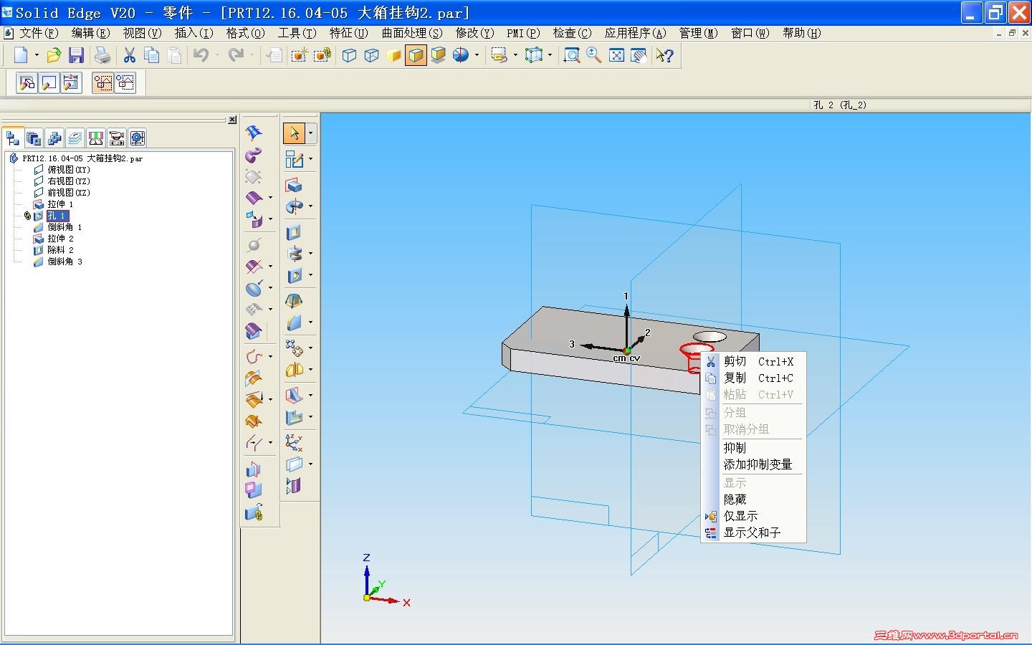The image size is (1032, 645).
Task: Toggle wireframe display mode
Action: pos(349,55)
